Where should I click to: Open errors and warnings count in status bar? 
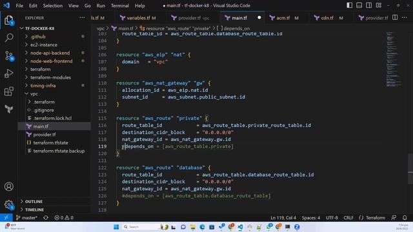64,218
